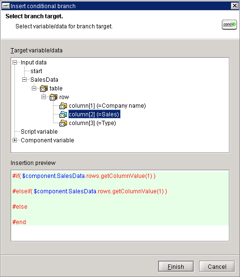The width and height of the screenshot is (240, 277).
Task: Click the Cancel button
Action: pyautogui.click(x=217, y=266)
